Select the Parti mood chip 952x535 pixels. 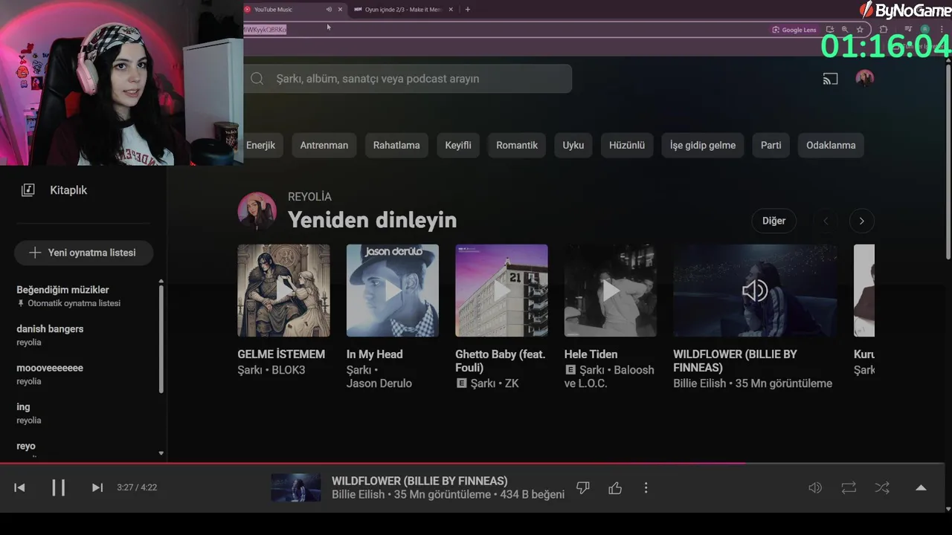pos(771,145)
